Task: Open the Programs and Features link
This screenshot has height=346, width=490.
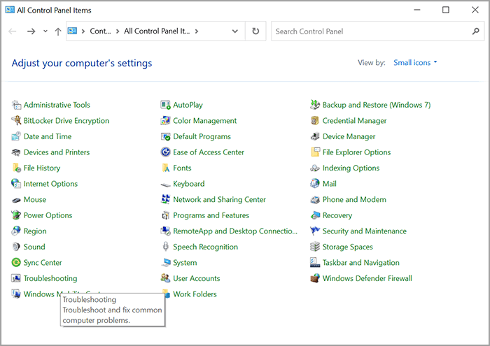Action: point(211,215)
